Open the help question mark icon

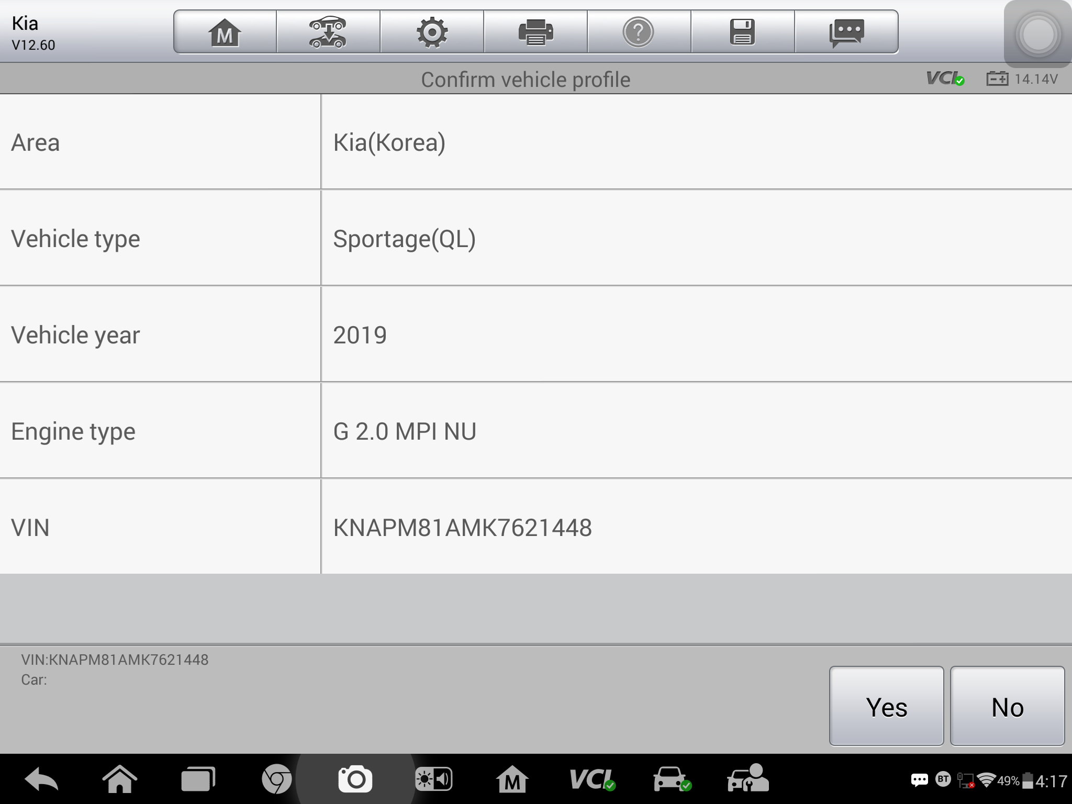pyautogui.click(x=639, y=32)
